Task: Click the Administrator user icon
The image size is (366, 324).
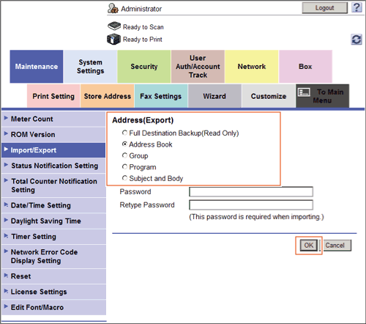Action: pyautogui.click(x=113, y=8)
